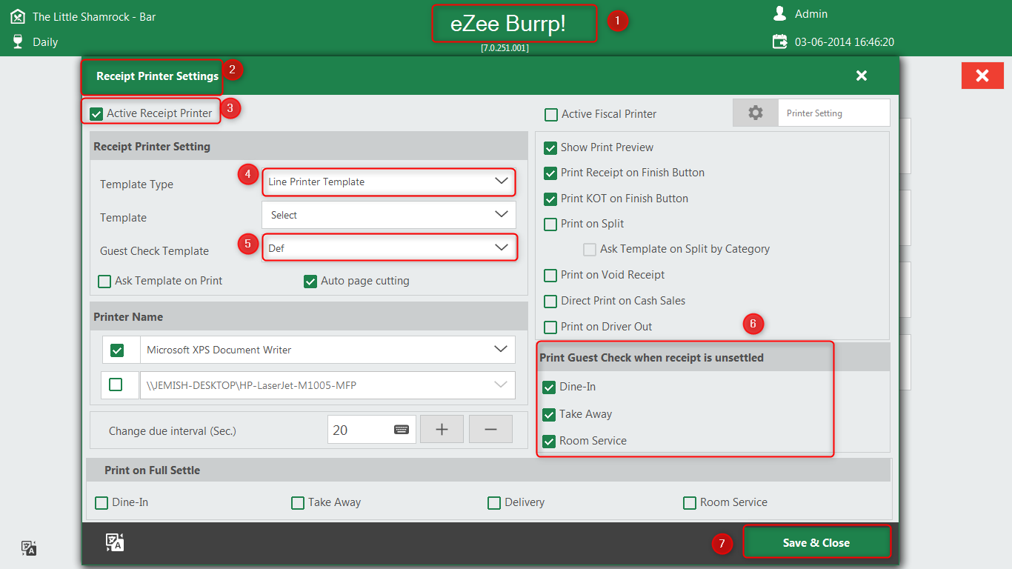
Task: Click The Little Shamrock - Bar label
Action: 94,16
